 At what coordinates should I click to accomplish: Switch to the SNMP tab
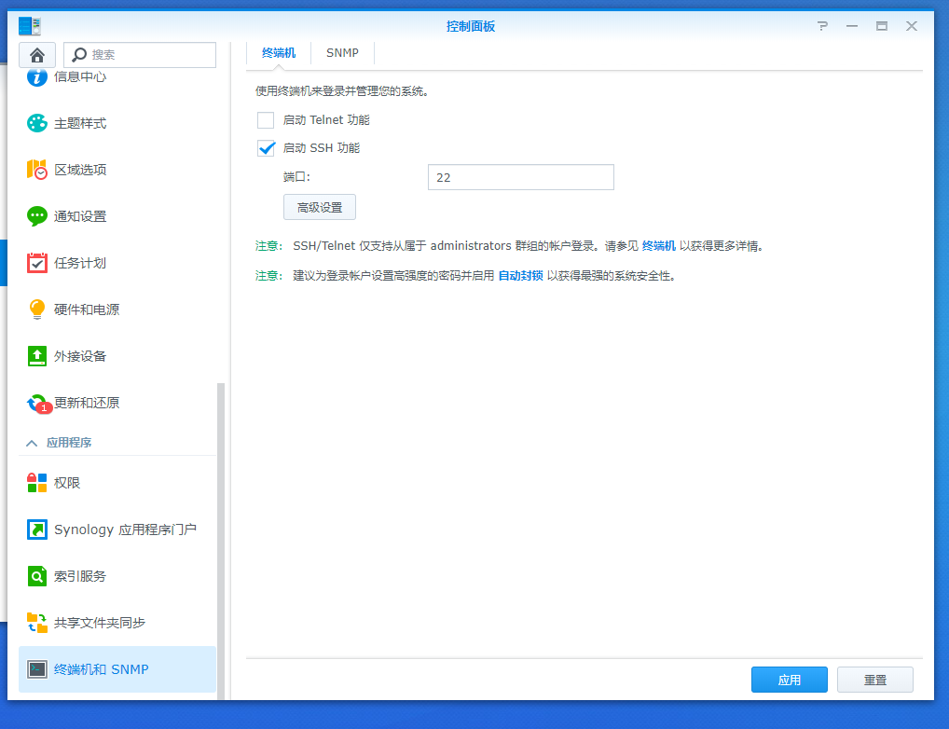click(x=342, y=53)
